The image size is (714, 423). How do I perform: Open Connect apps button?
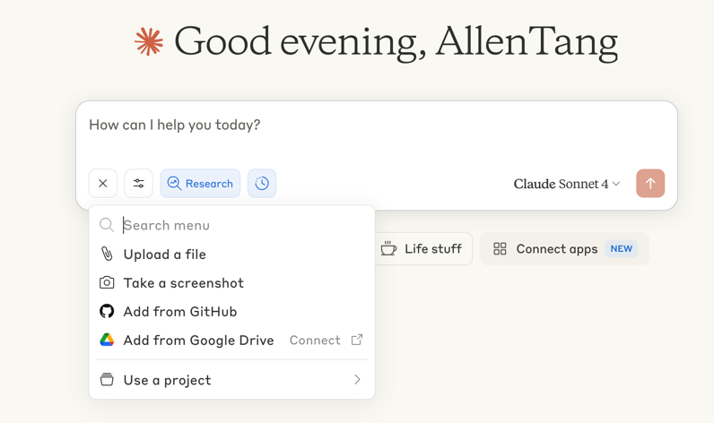point(564,249)
